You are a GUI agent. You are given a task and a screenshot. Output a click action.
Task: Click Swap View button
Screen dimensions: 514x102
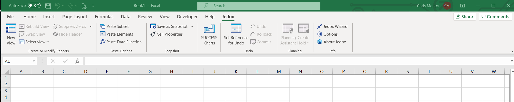[x=32, y=34]
